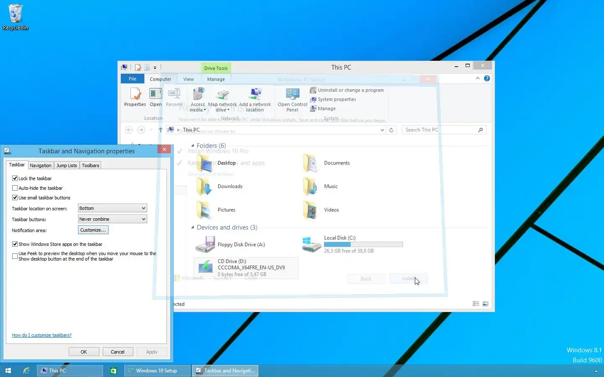Select the CD Drive (D:) icon
Viewport: 604px width, 377px height.
[x=205, y=268]
